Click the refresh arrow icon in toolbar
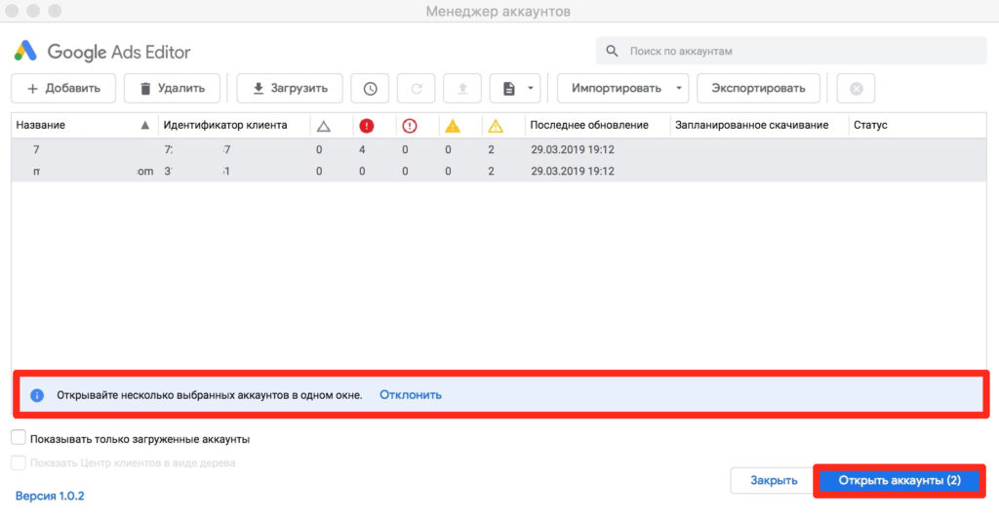 point(417,89)
